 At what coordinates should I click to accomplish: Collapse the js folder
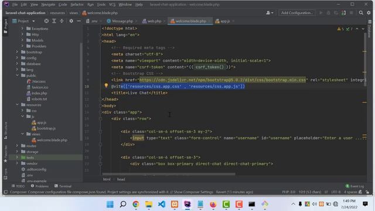[22, 117]
